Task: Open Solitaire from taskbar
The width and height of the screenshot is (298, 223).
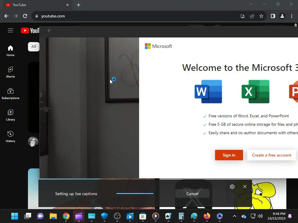Action: click(168, 216)
